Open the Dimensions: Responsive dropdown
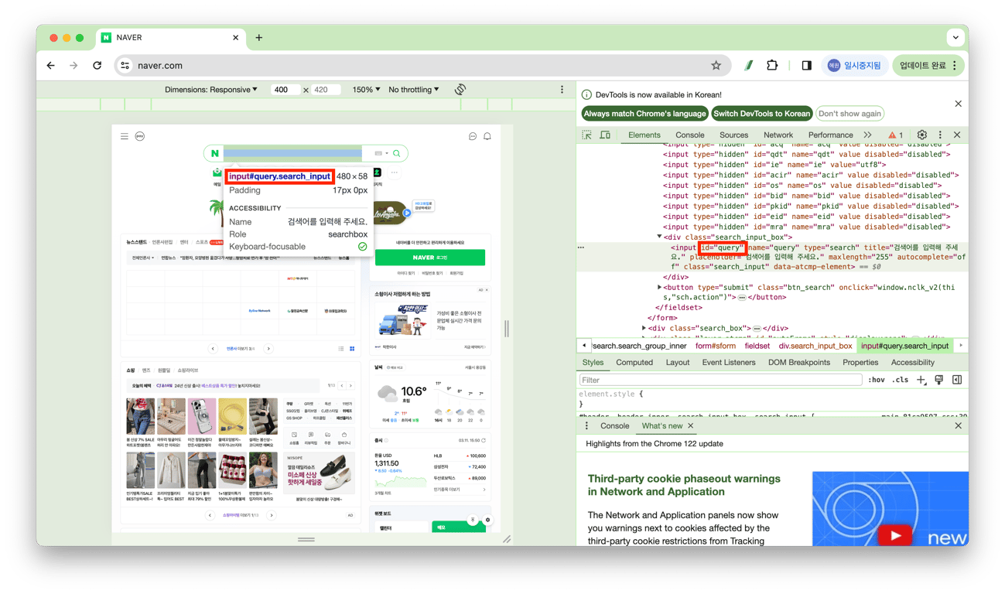This screenshot has height=594, width=1005. click(x=211, y=90)
